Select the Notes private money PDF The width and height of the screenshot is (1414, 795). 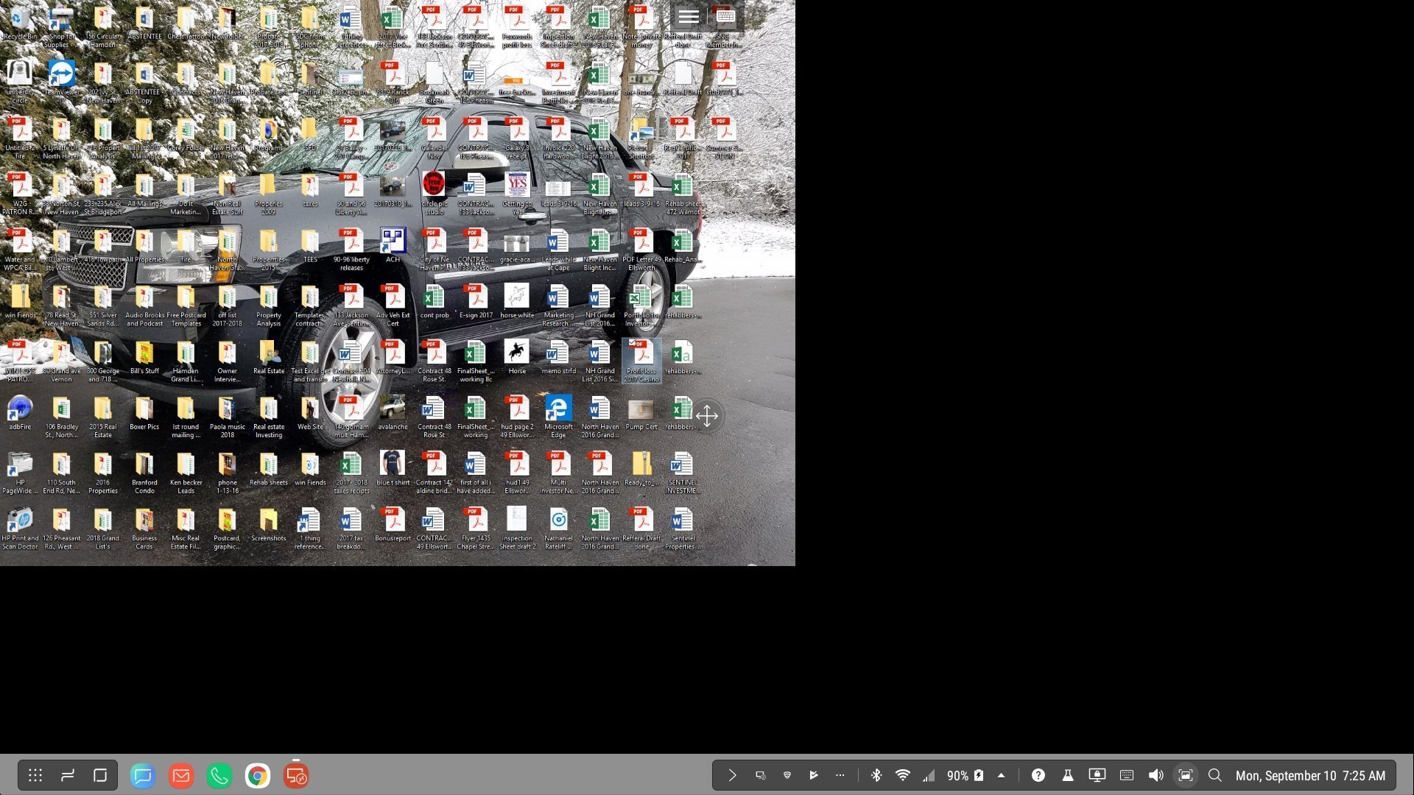click(x=641, y=26)
